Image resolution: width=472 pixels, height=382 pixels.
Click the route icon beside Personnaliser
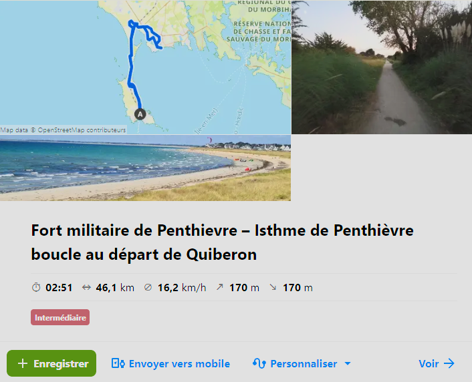click(x=259, y=363)
